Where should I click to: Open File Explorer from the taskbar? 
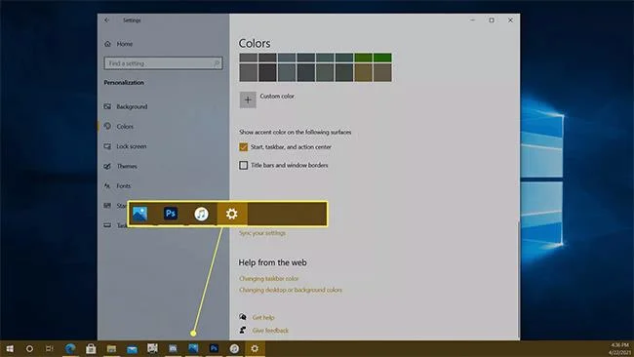tap(111, 348)
